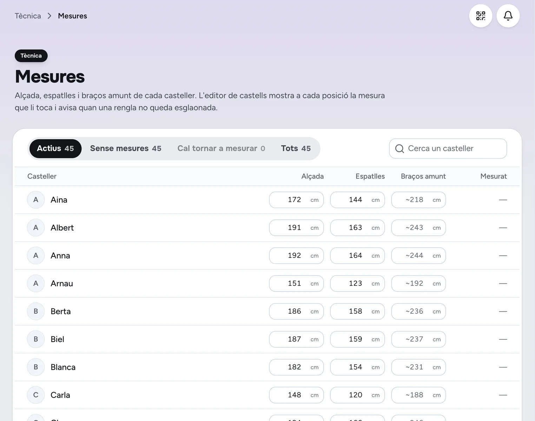
Task: Click the search magnifier icon
Action: pos(399,149)
